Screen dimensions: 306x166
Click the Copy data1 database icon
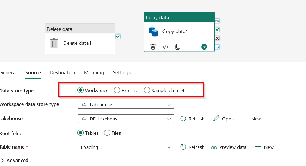[154, 32]
